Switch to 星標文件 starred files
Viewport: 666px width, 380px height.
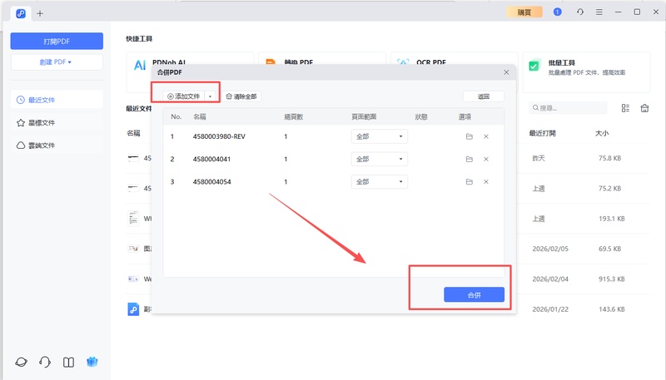tap(57, 122)
